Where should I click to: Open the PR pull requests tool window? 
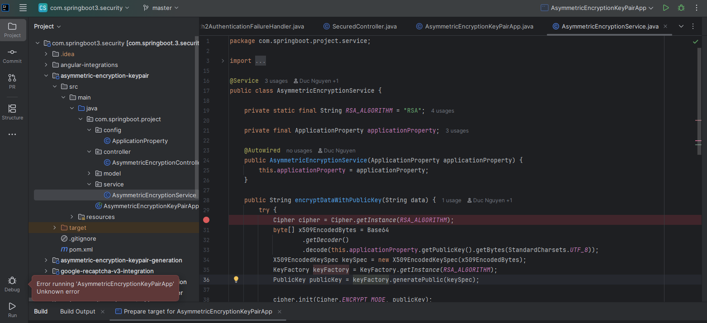pyautogui.click(x=12, y=81)
